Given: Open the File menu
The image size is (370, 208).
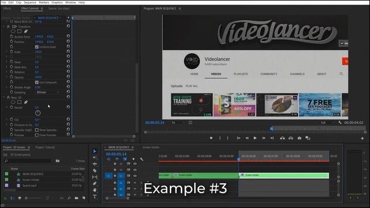Looking at the screenshot, I should [x=3, y=2].
